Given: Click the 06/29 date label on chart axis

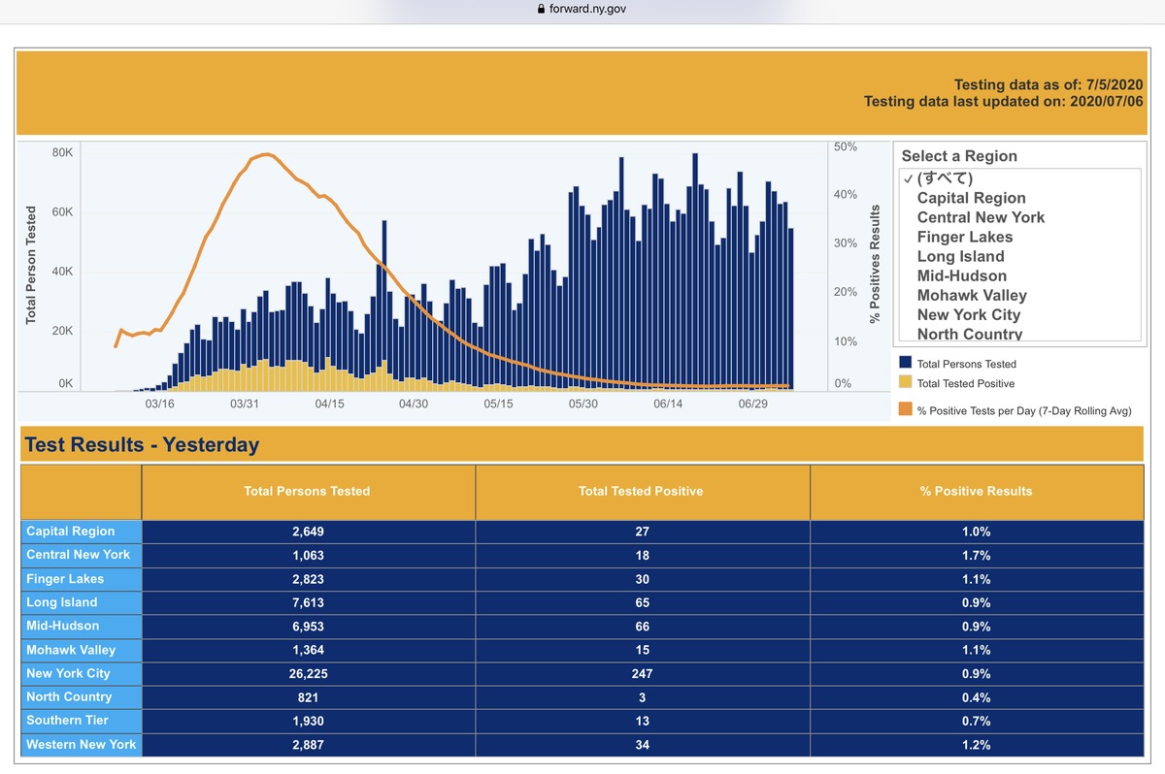Looking at the screenshot, I should click(752, 403).
